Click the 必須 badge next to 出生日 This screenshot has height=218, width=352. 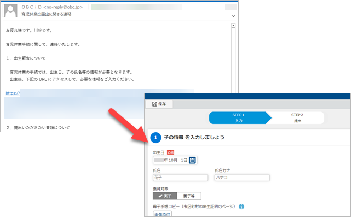click(x=171, y=152)
